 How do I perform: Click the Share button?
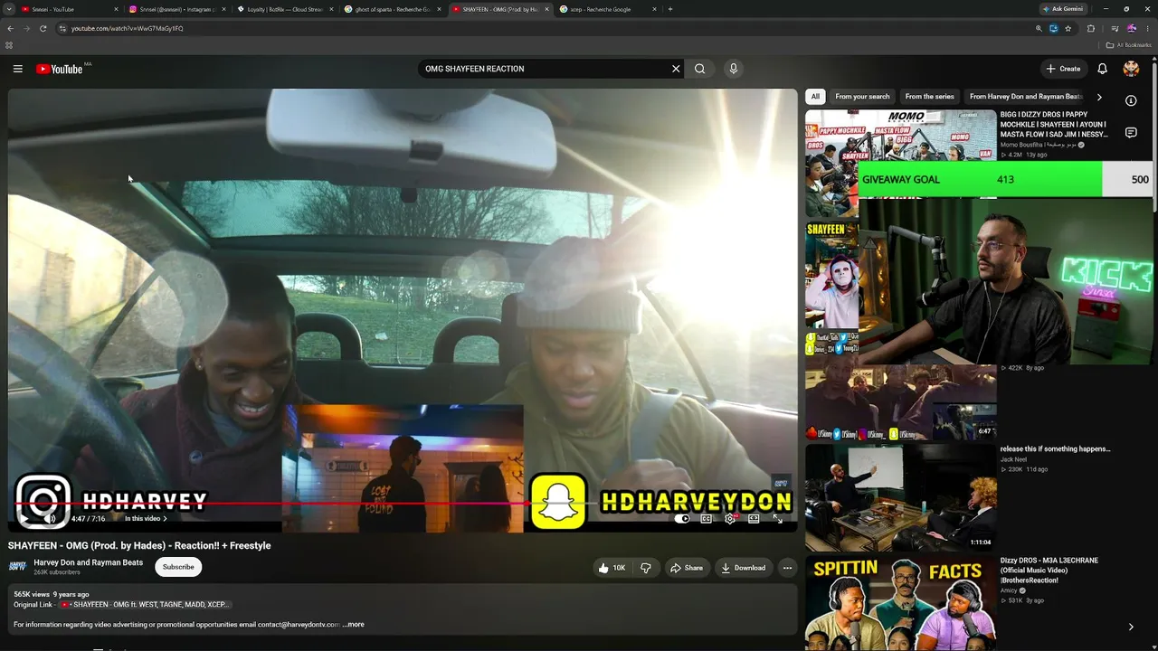point(686,568)
